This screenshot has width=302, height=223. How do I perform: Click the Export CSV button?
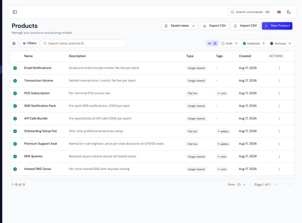pyautogui.click(x=214, y=26)
